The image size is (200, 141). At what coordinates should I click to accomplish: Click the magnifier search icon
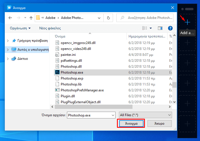click(122, 17)
